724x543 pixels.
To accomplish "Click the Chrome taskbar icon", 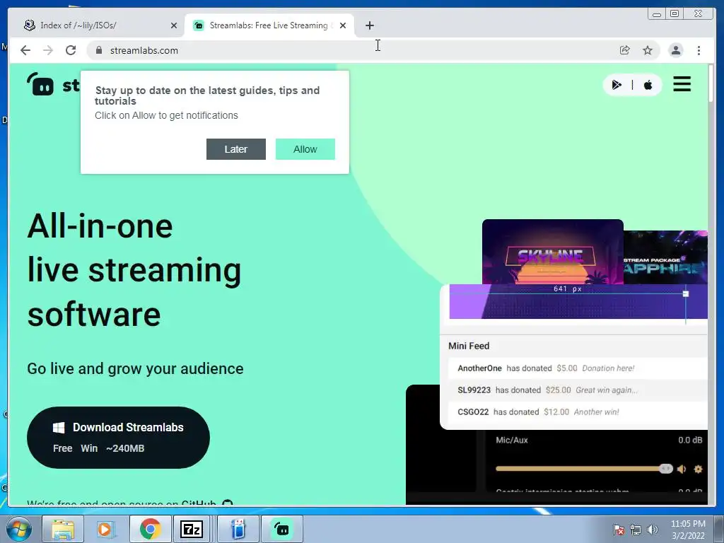I will pyautogui.click(x=150, y=529).
